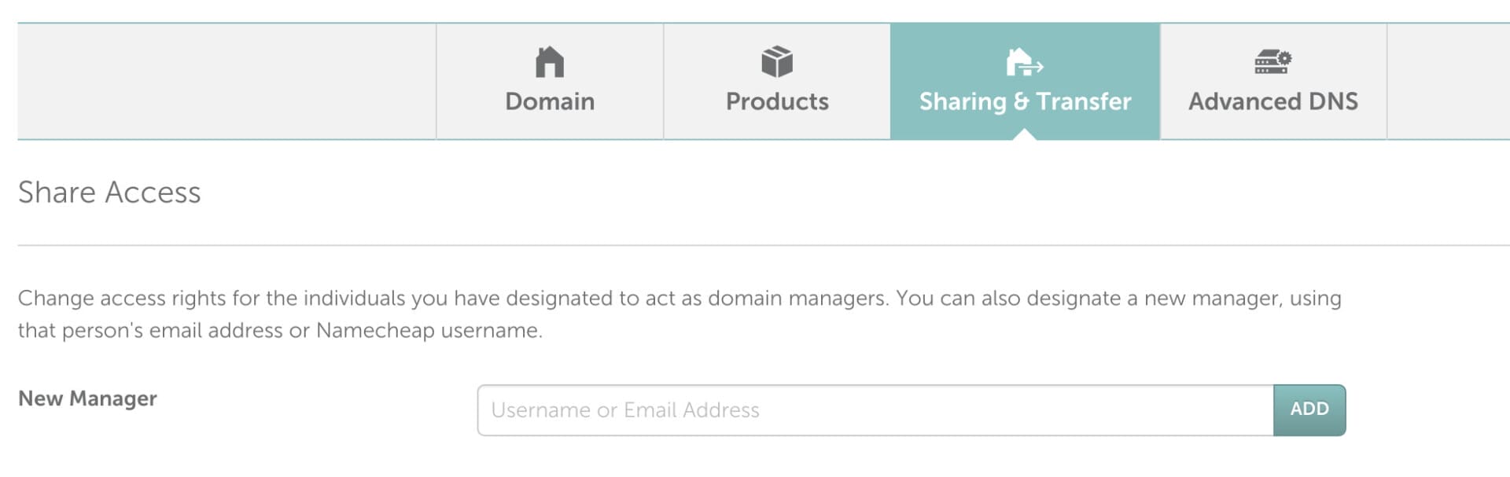
Task: Open the Domain tab label
Action: tap(550, 101)
